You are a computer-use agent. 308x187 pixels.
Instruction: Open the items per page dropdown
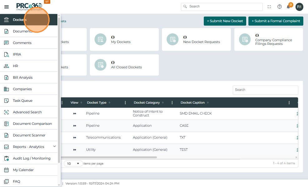coord(73,163)
